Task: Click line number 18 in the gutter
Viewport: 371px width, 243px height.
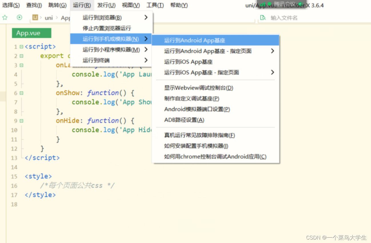Action: (x=14, y=204)
